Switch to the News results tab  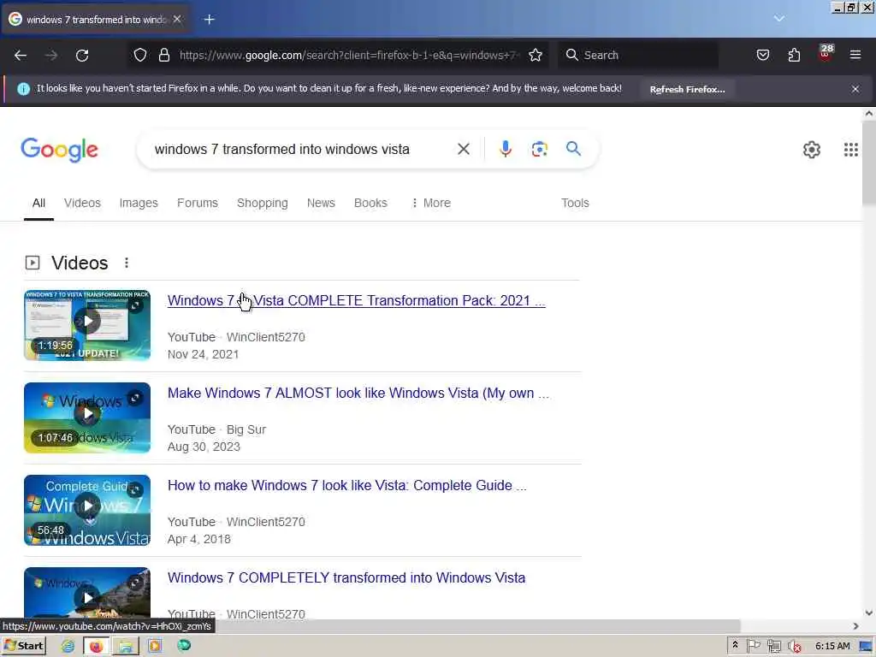[x=321, y=203]
